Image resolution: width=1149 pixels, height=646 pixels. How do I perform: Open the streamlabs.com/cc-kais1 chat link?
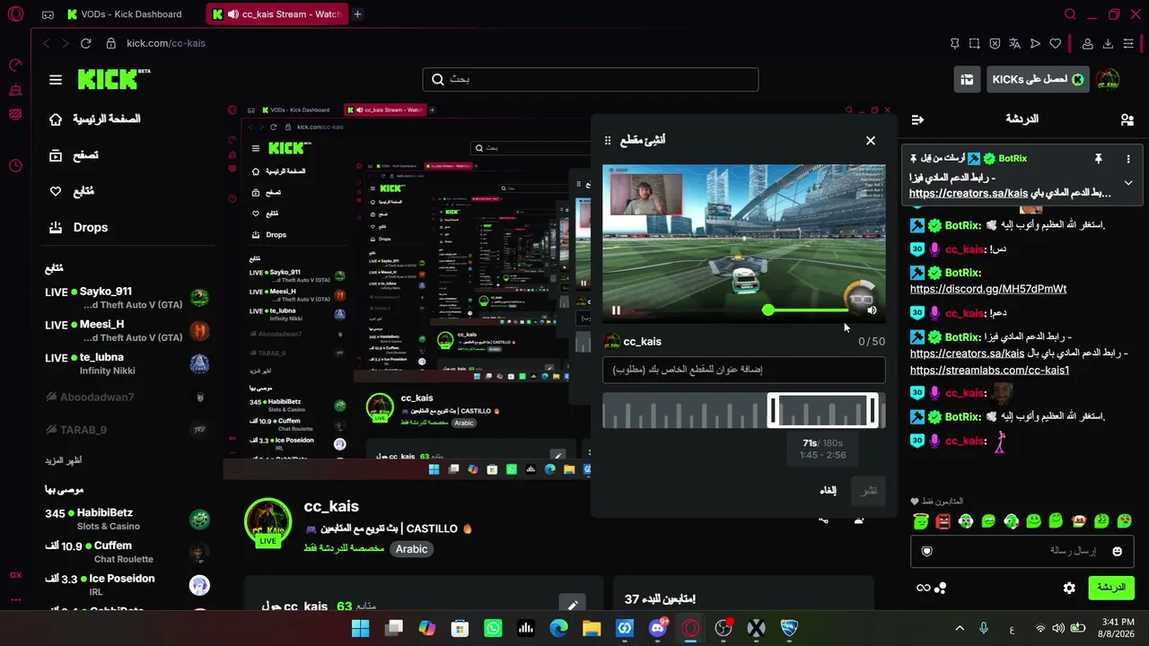click(989, 370)
